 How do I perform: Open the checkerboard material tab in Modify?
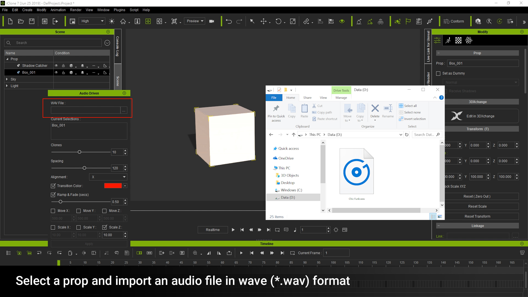(458, 40)
